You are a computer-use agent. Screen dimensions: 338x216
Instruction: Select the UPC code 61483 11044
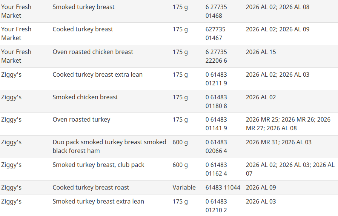[223, 188]
